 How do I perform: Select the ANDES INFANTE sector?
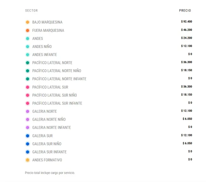point(44,55)
